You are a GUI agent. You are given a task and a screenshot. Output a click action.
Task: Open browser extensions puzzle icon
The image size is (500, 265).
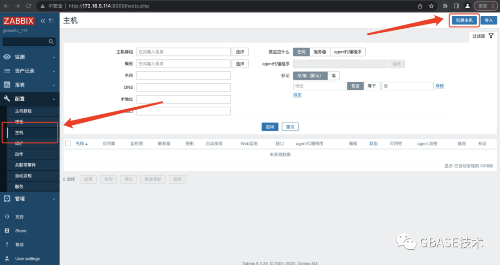445,6
